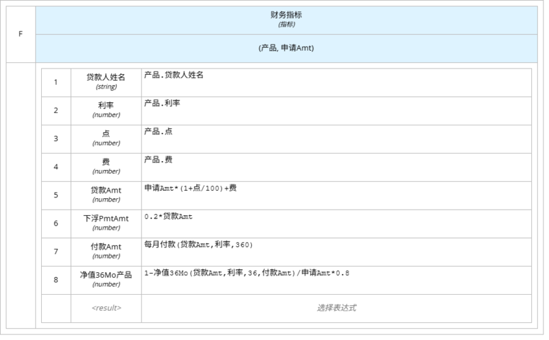Open the 选择表达式 placeholder cell
The height and width of the screenshot is (340, 549).
[336, 308]
